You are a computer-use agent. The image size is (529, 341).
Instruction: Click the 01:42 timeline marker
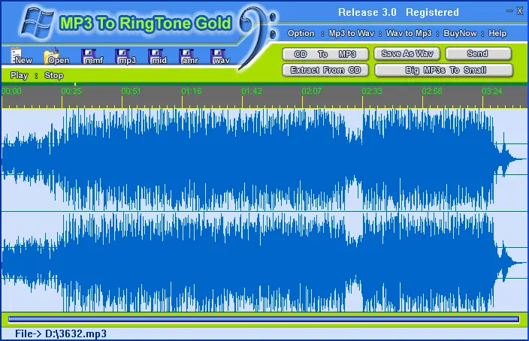point(252,91)
